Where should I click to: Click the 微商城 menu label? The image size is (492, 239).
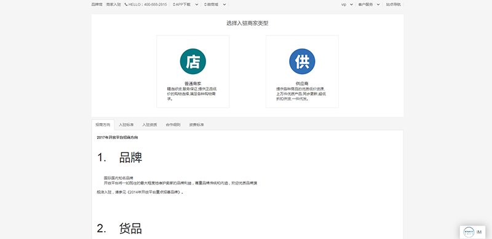pyautogui.click(x=212, y=4)
